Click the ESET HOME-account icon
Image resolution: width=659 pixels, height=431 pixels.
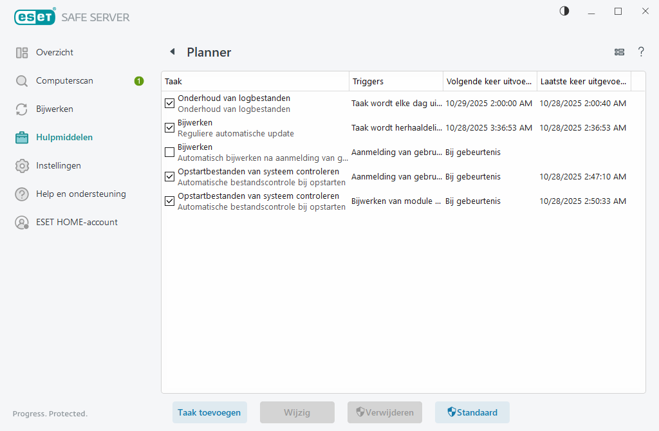click(x=20, y=222)
